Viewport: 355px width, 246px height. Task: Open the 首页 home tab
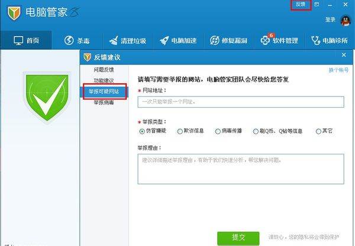[26, 41]
